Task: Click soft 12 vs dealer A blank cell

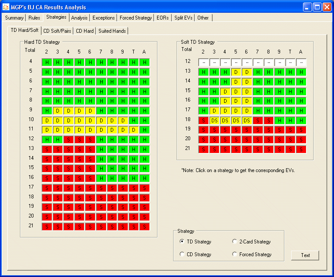Action: [x=301, y=62]
